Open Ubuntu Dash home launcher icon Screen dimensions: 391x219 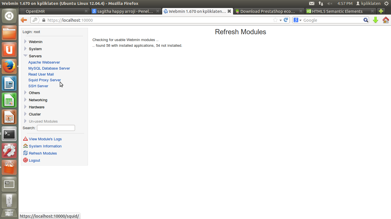(x=9, y=16)
